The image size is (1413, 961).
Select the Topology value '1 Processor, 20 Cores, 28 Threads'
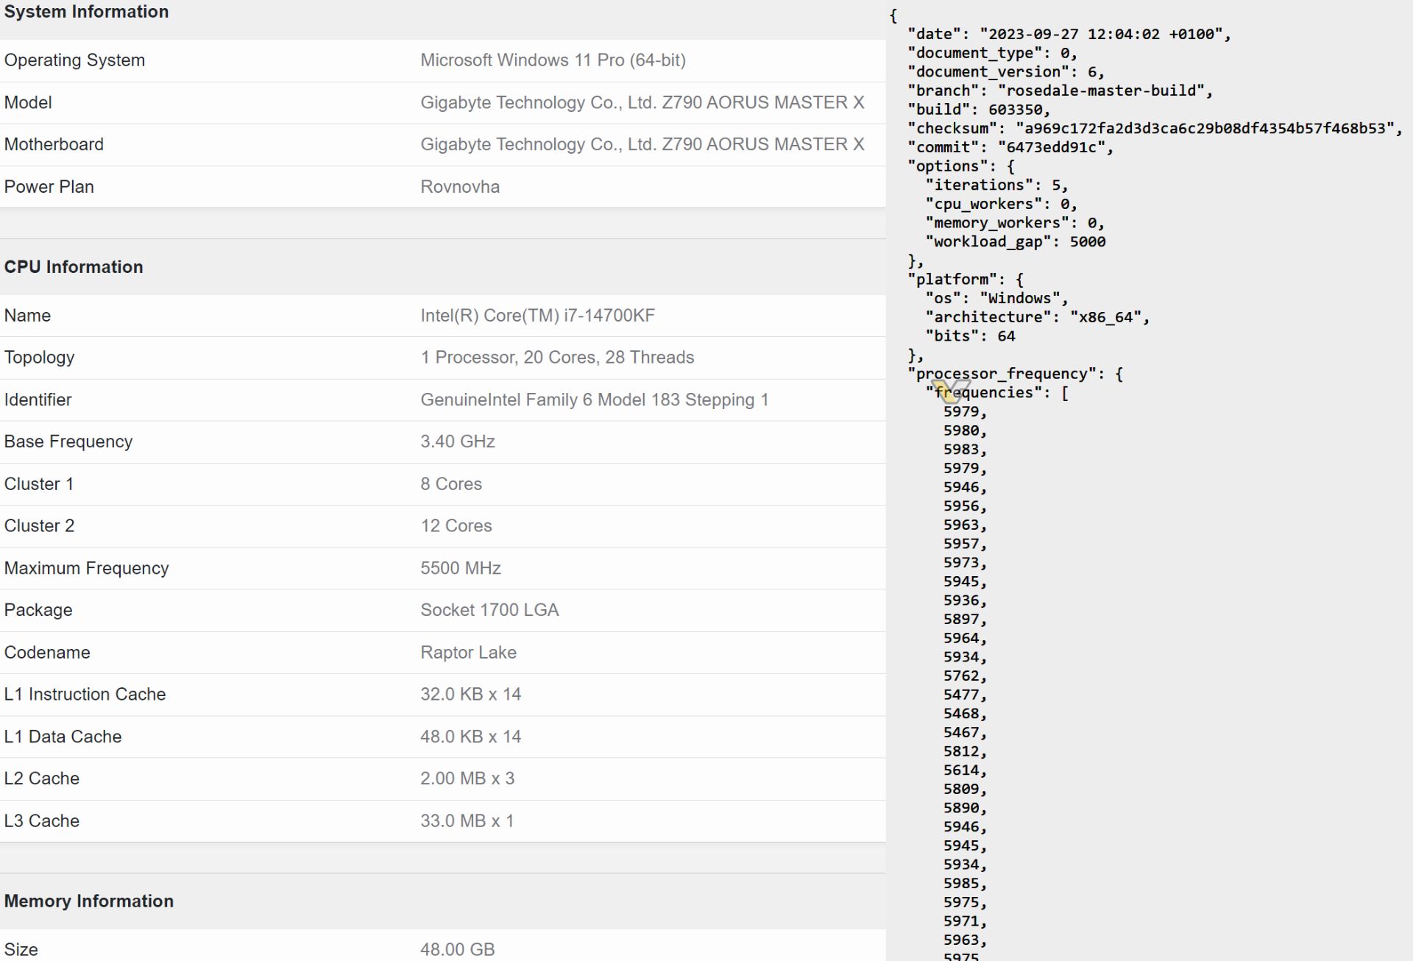(x=557, y=358)
